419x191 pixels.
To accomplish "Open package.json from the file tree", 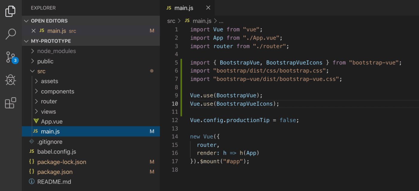I will 55,172.
